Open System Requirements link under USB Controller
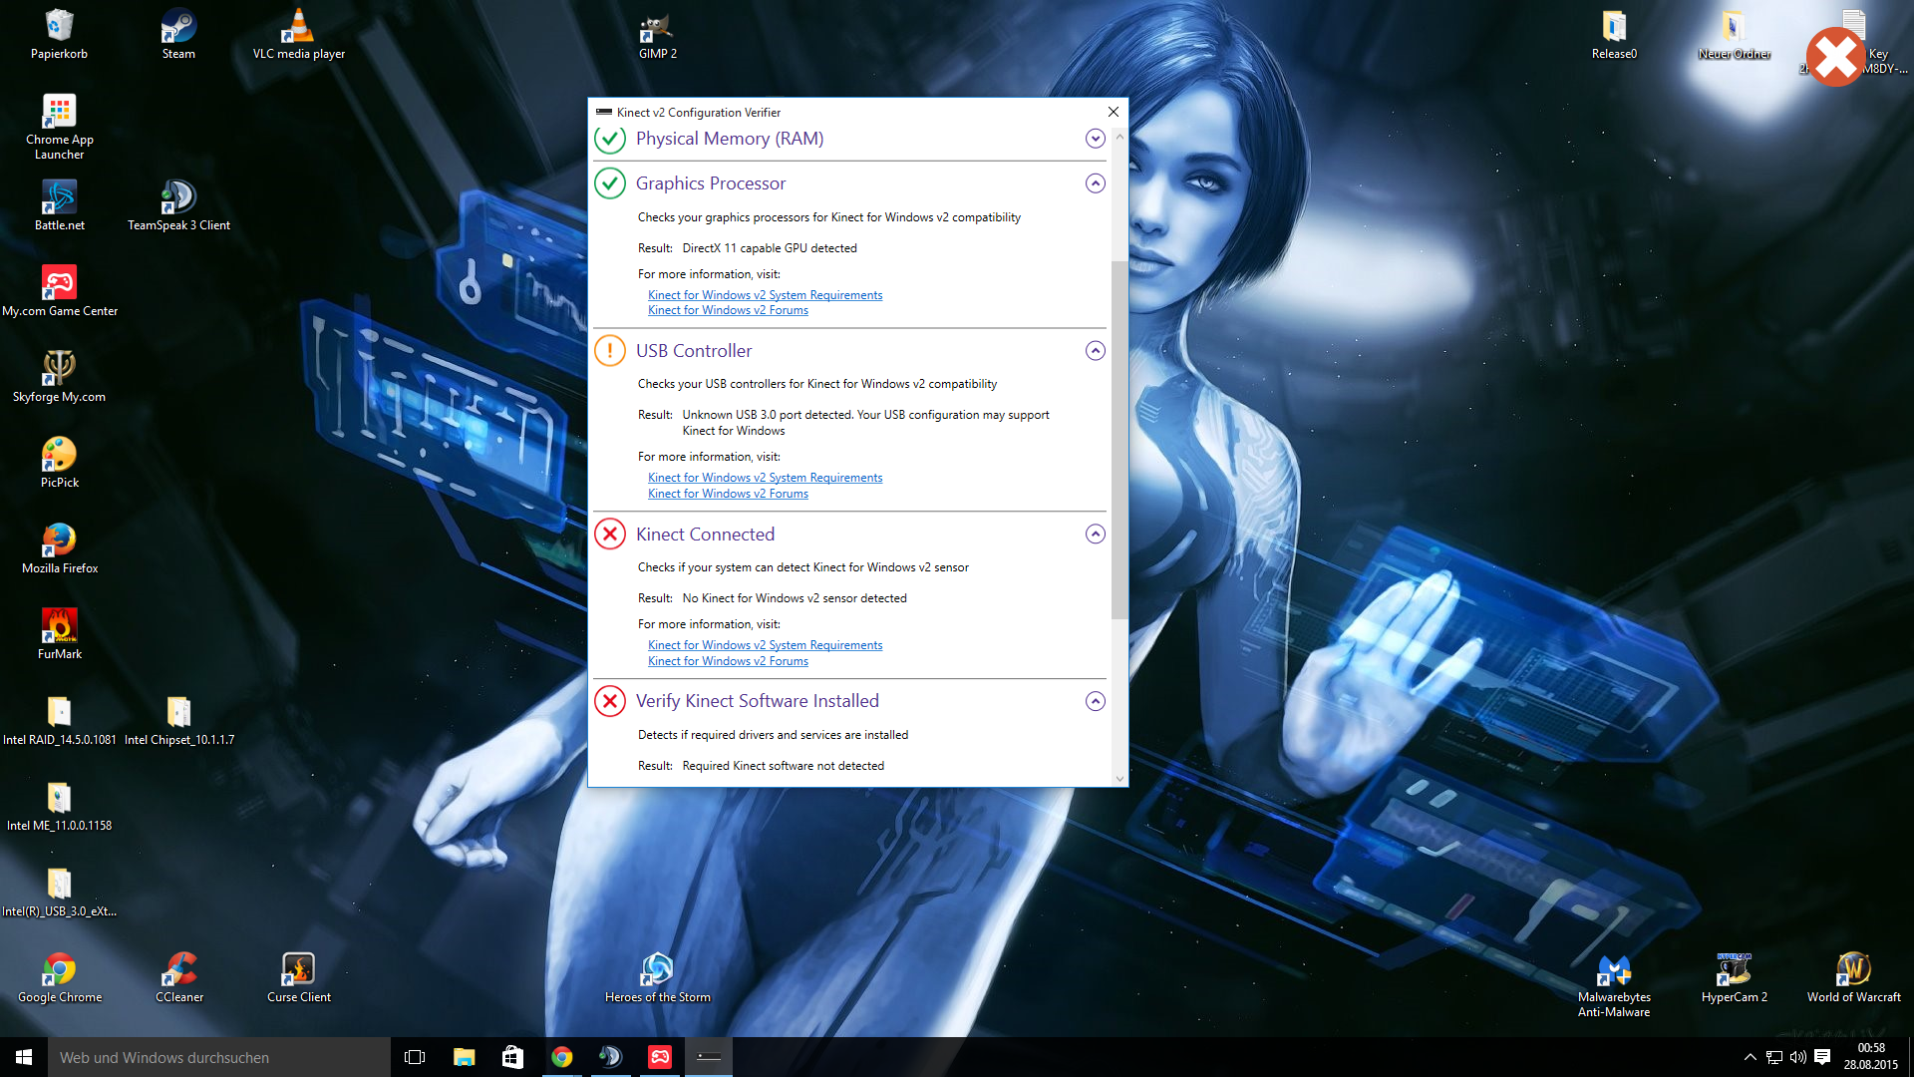Screen dimensions: 1914x1077 tap(765, 478)
